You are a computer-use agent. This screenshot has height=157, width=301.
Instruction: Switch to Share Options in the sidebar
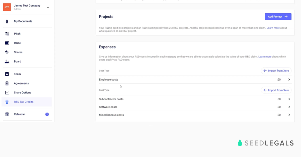coord(22,92)
